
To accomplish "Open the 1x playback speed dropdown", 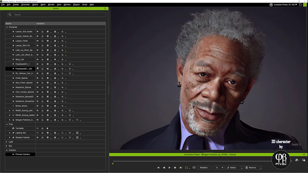I will coord(219,168).
